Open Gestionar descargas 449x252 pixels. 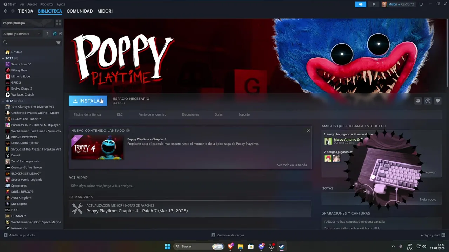[x=228, y=235]
